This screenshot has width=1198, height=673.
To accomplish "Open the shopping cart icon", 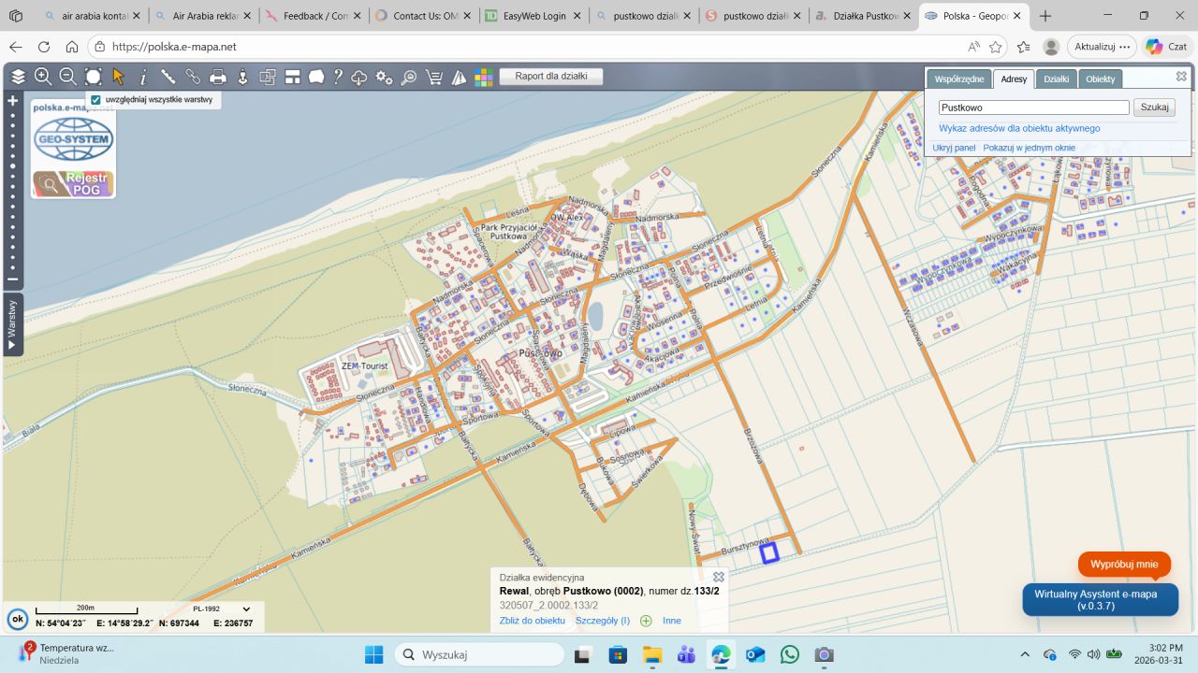I will click(x=434, y=78).
